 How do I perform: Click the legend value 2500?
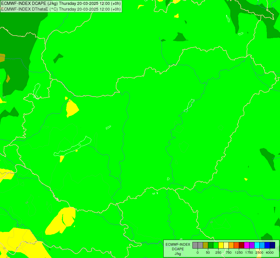tap(259, 253)
